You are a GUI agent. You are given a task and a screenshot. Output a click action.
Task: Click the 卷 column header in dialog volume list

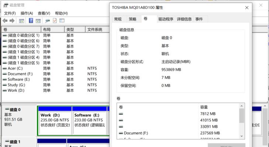(158, 107)
